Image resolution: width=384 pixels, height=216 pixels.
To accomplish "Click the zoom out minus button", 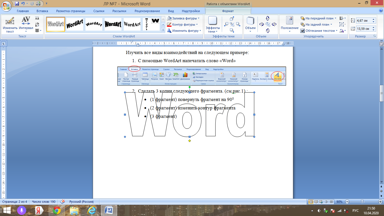I will pos(347,202).
